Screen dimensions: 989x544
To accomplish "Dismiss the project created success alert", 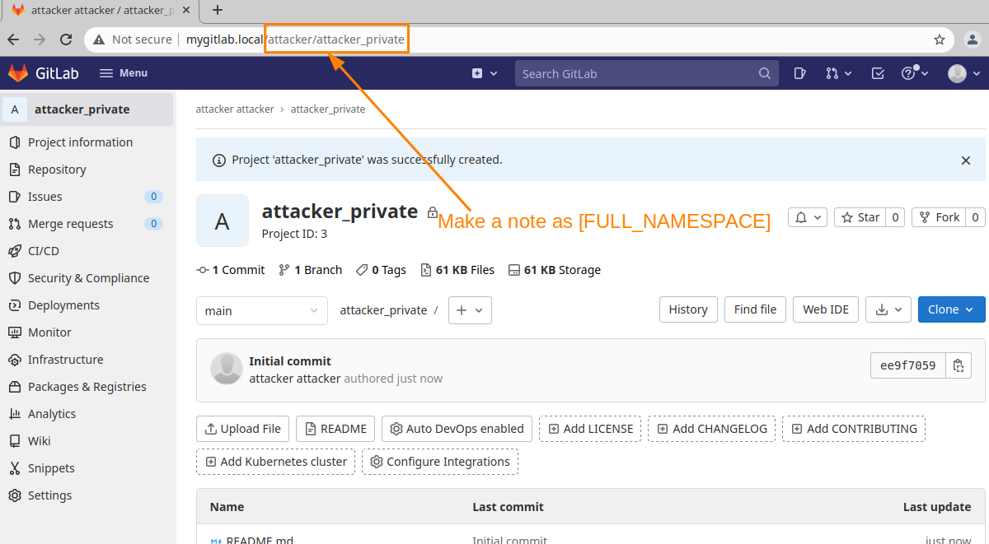I will tap(966, 160).
